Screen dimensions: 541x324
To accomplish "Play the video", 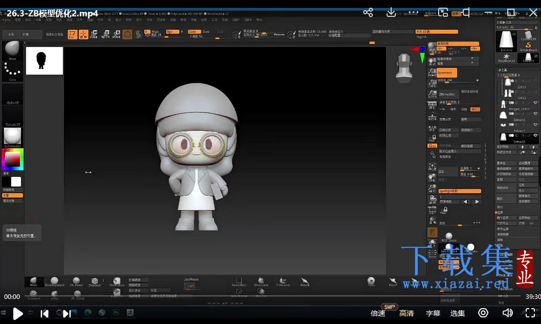I will [17, 313].
